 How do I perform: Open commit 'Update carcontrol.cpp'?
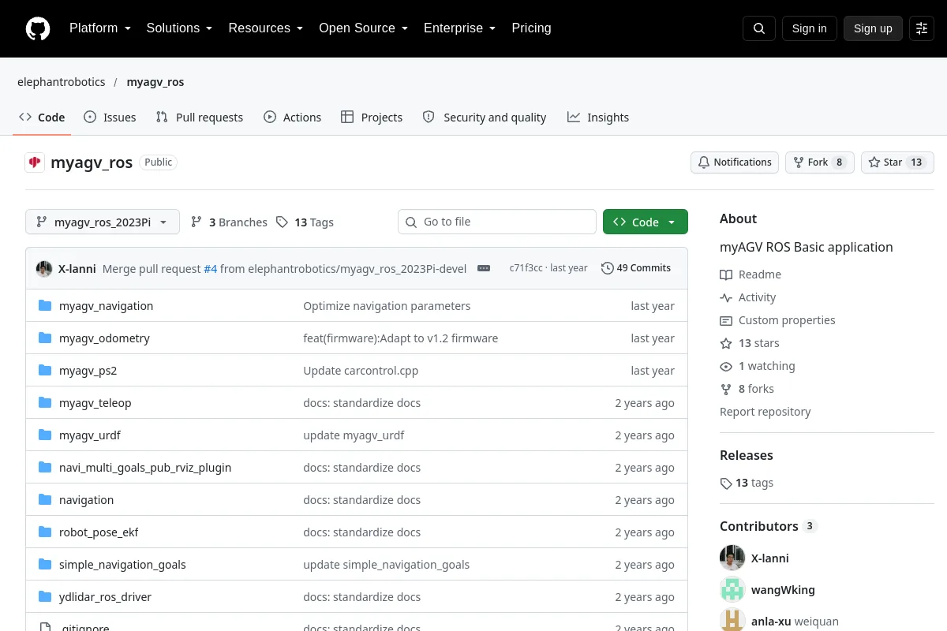click(x=361, y=371)
